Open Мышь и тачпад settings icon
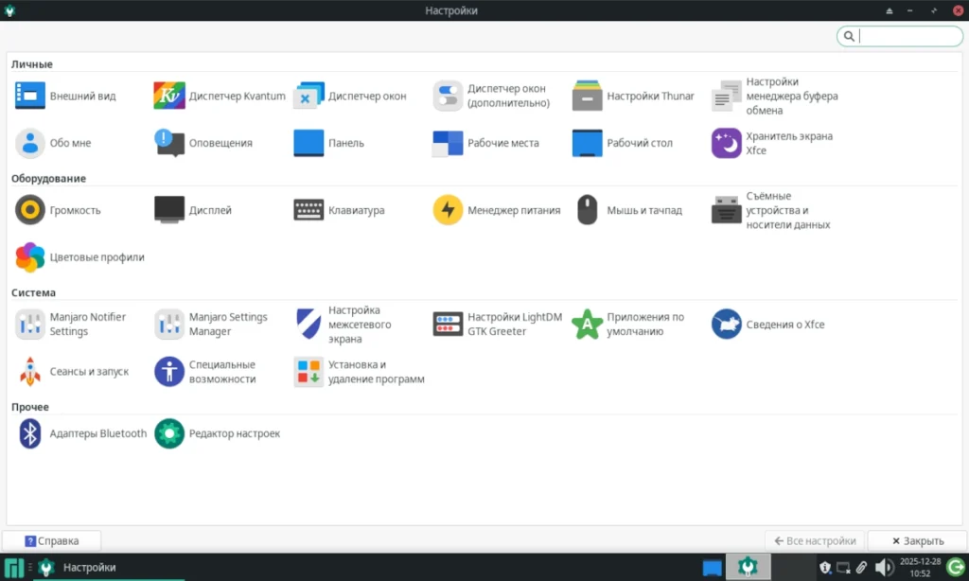 click(x=587, y=210)
